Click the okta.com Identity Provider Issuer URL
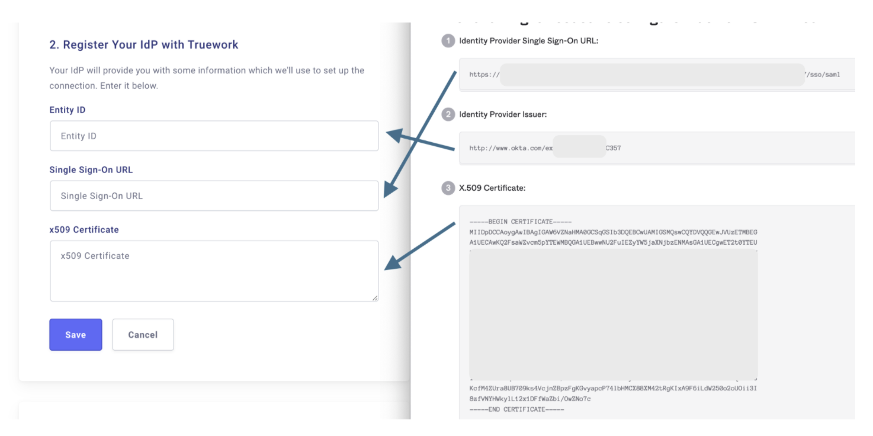The height and width of the screenshot is (436, 873). [545, 148]
